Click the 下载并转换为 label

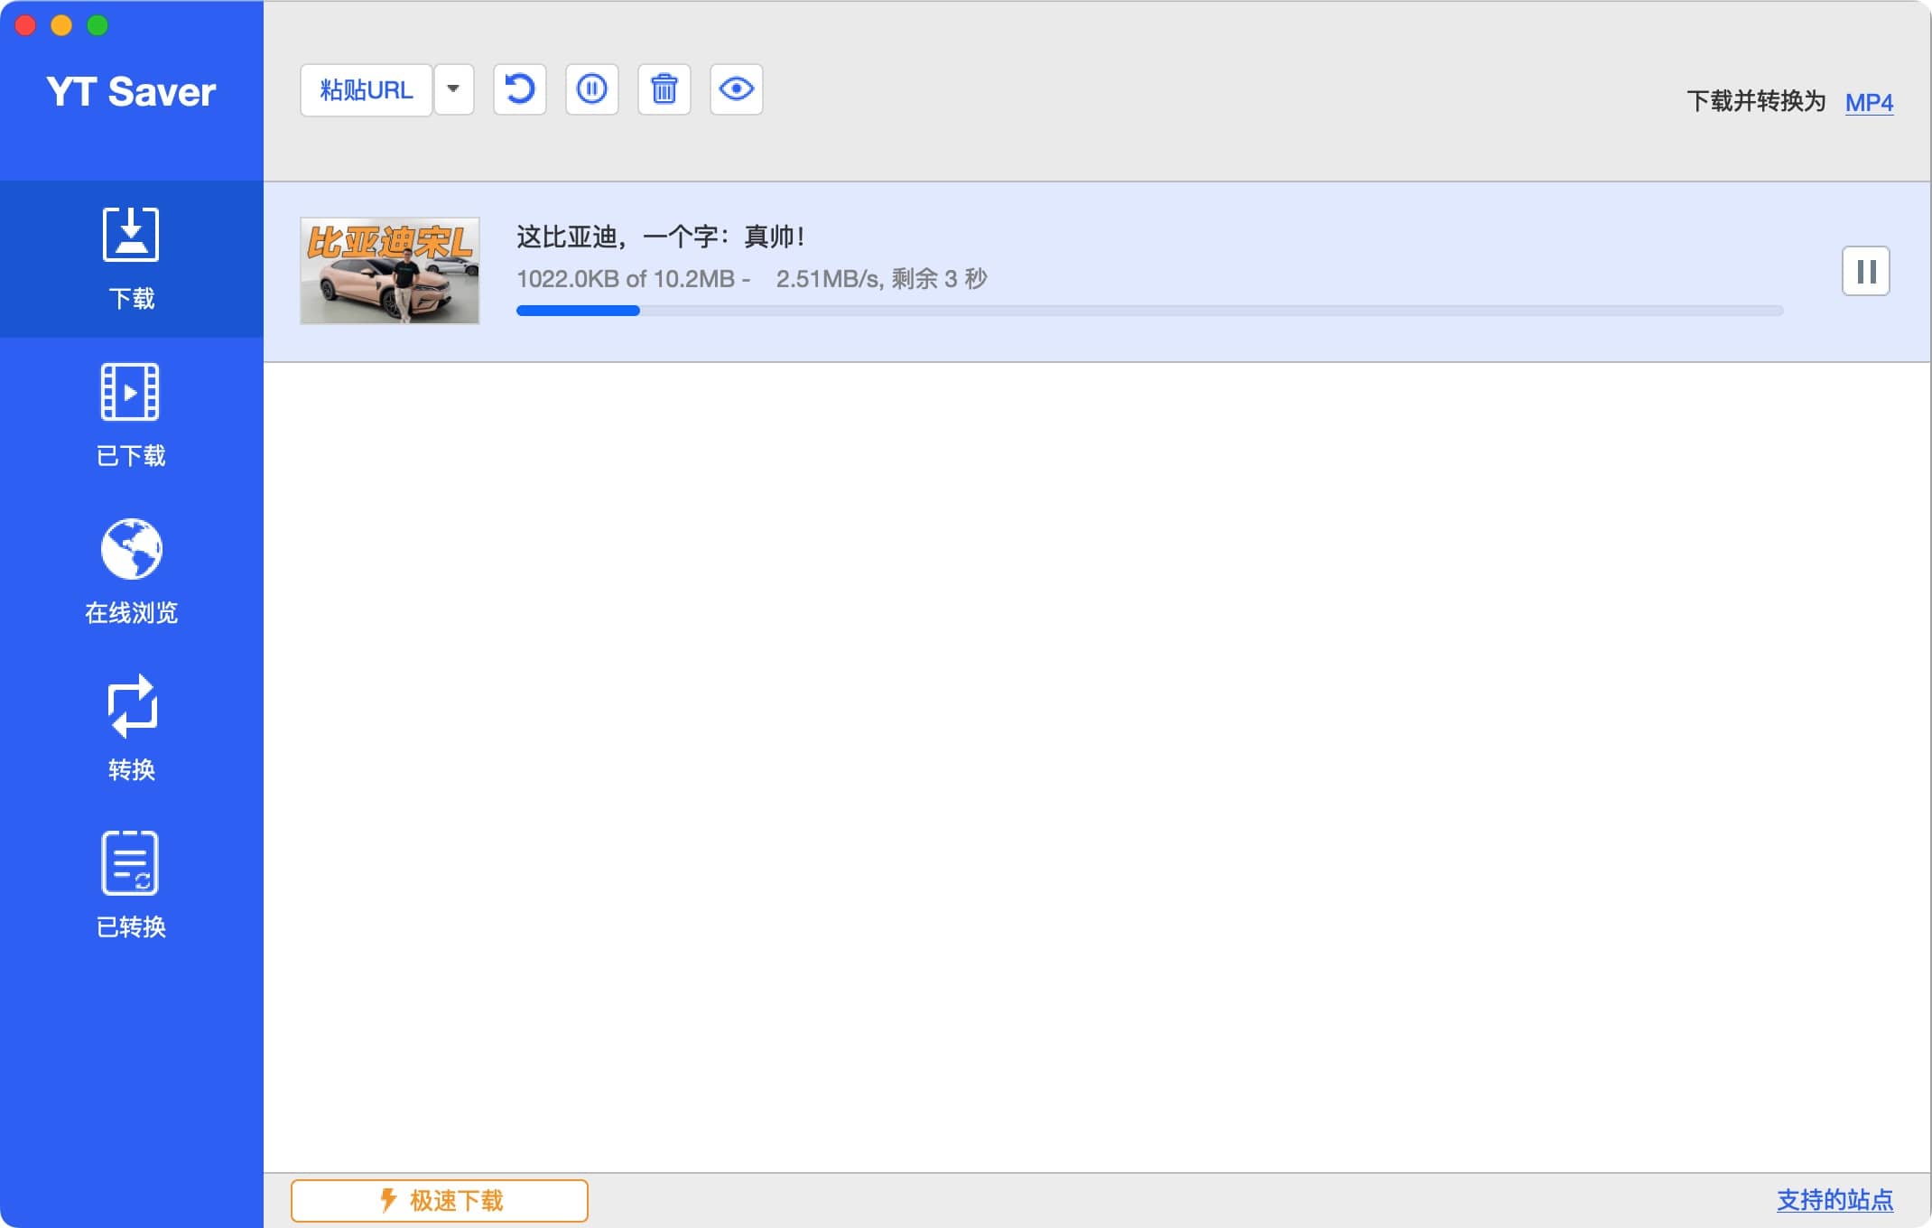pyautogui.click(x=1756, y=101)
